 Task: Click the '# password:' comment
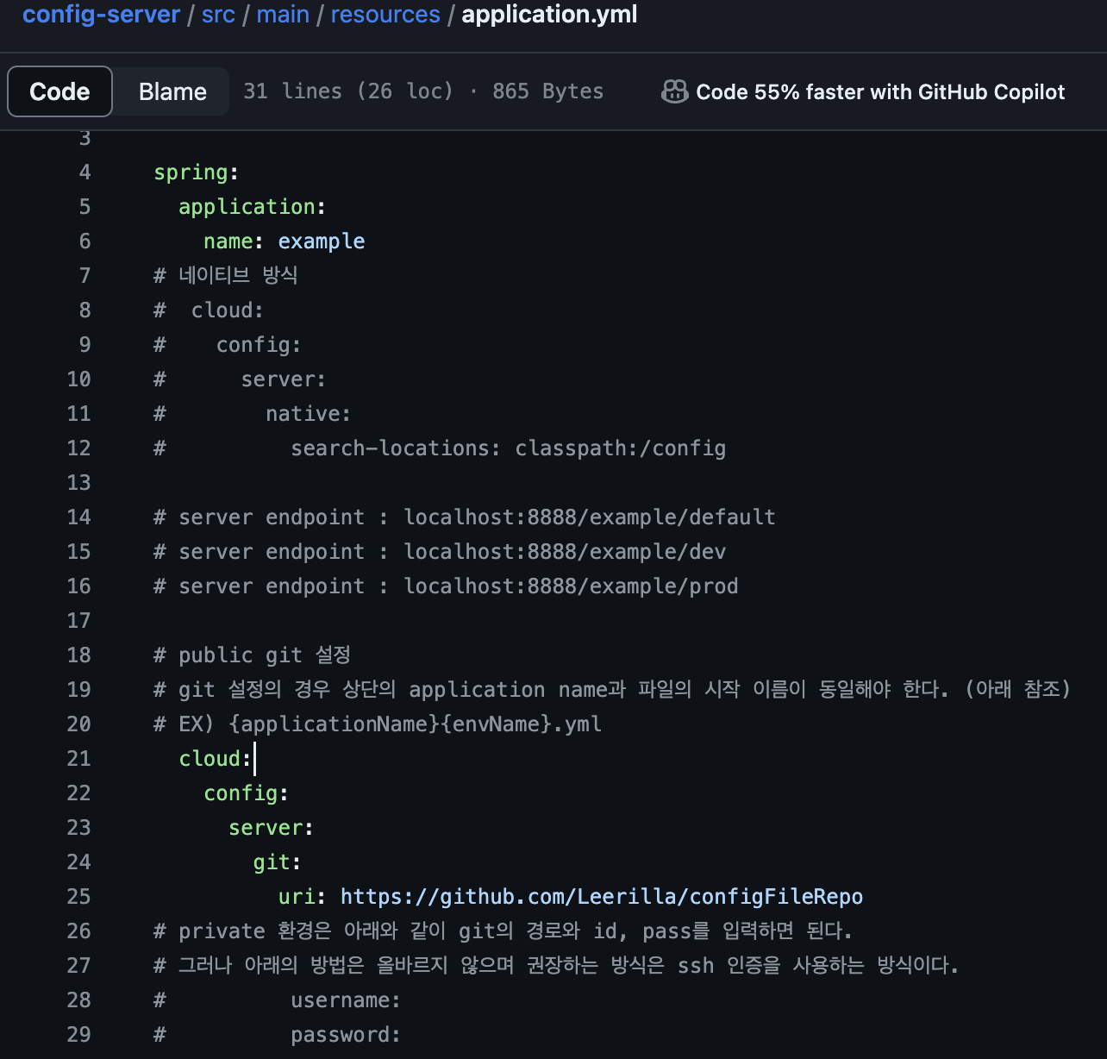(x=278, y=1035)
